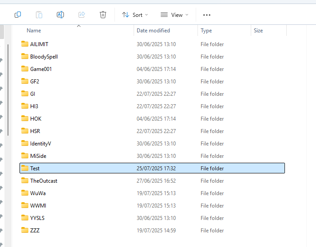
Task: Click the GI folder name
Action: tap(33, 94)
